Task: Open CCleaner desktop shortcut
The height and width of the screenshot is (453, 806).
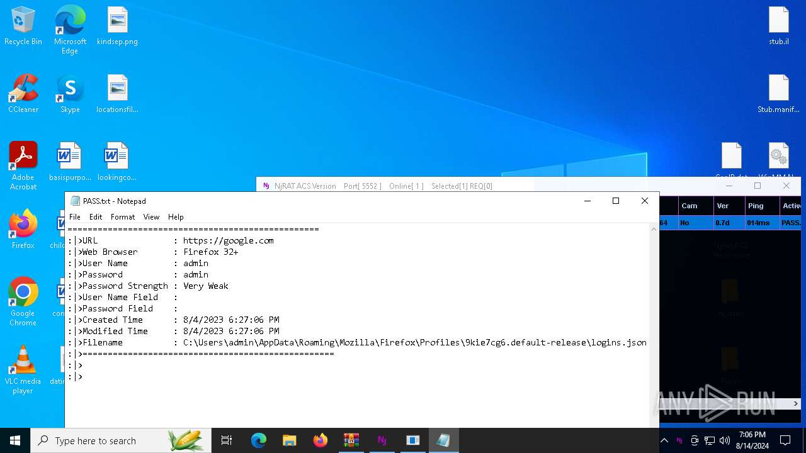Action: tap(23, 94)
